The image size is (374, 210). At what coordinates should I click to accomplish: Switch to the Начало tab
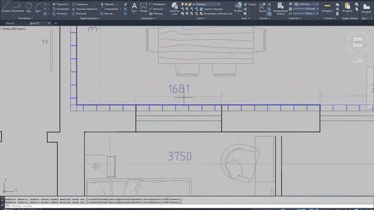(11, 23)
